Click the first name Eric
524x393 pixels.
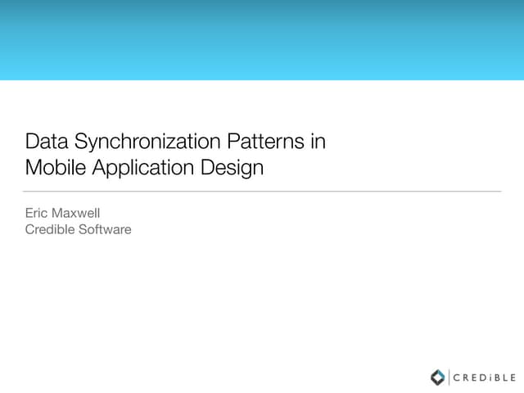(x=38, y=213)
